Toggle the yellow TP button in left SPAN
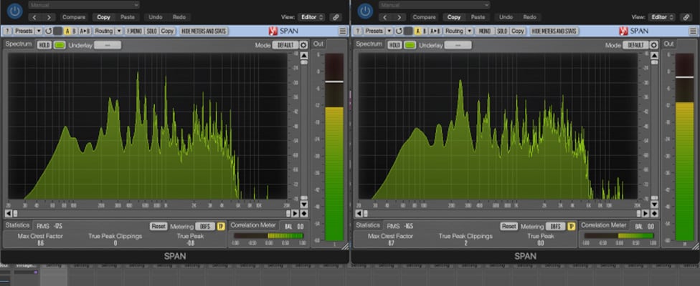The height and width of the screenshot is (286, 700). tap(220, 227)
